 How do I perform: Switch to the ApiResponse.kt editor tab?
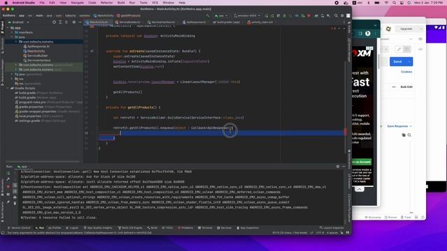196,22
